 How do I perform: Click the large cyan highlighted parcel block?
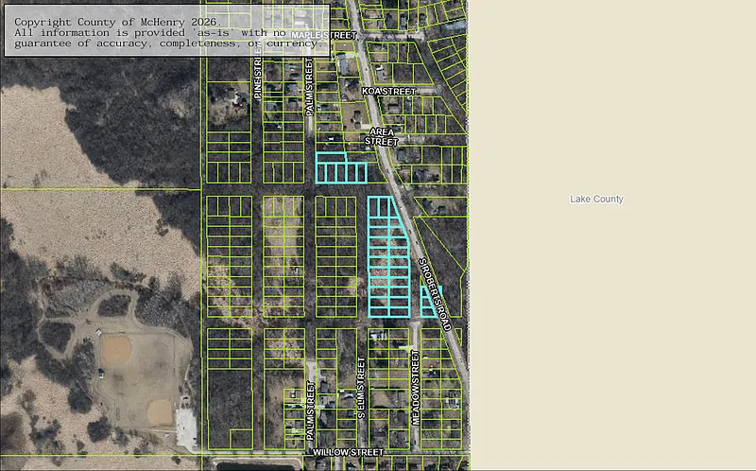387,255
